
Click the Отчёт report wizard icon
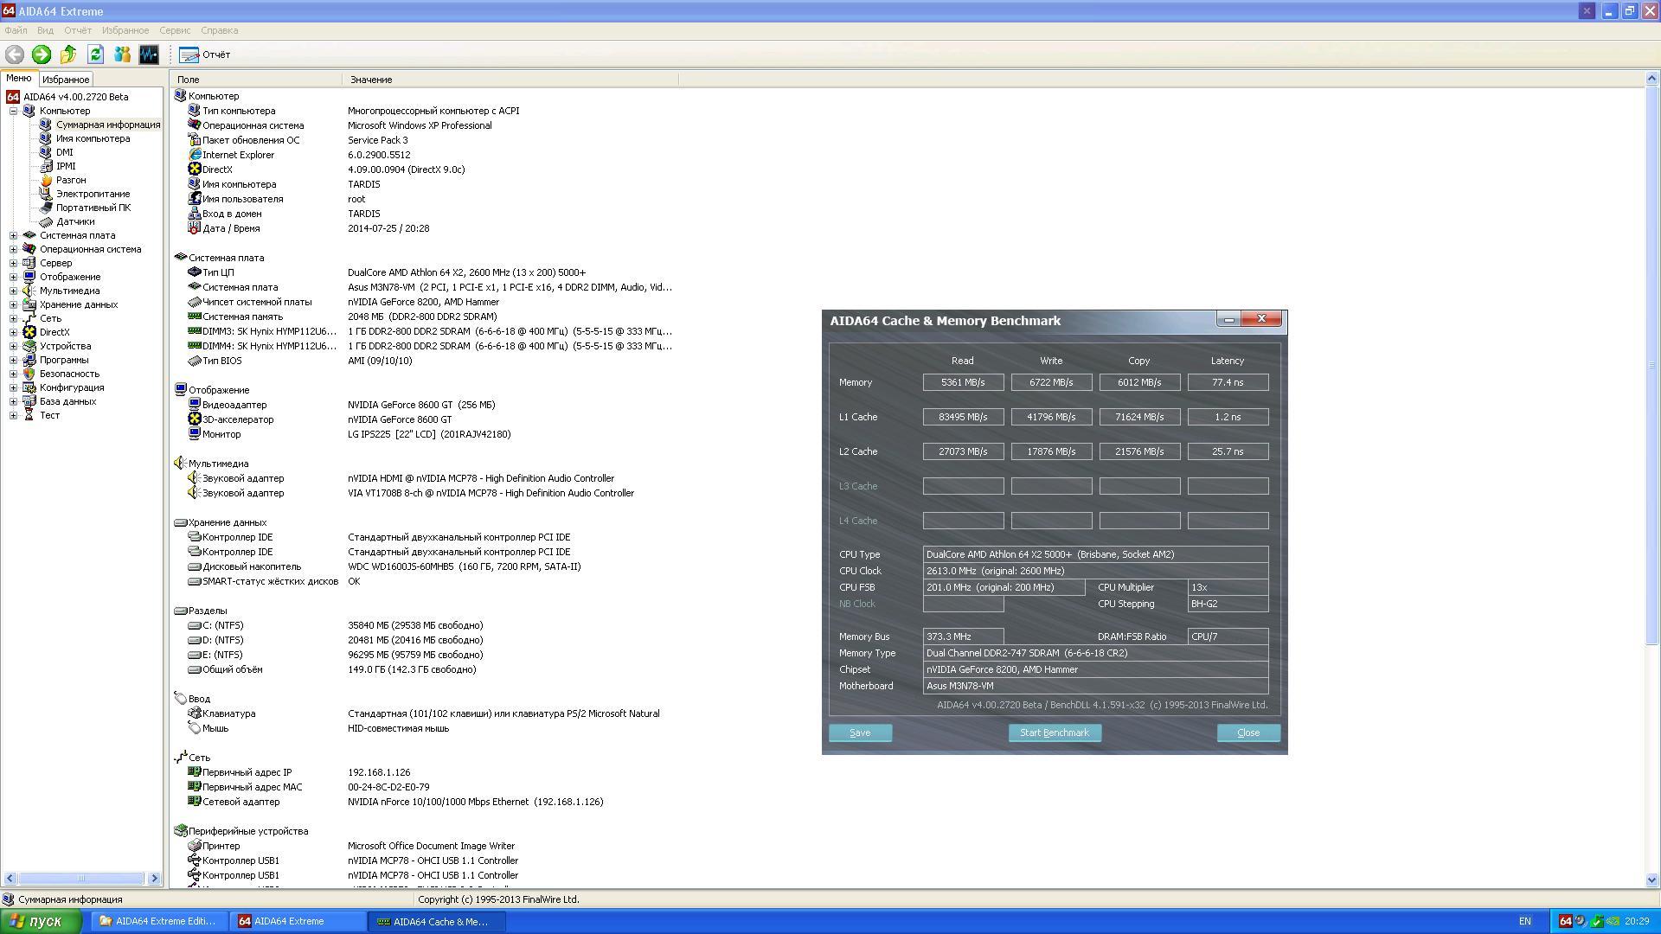pyautogui.click(x=189, y=54)
